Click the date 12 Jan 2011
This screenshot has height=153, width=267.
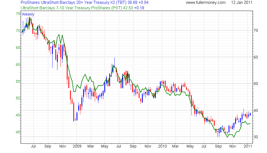point(241,2)
